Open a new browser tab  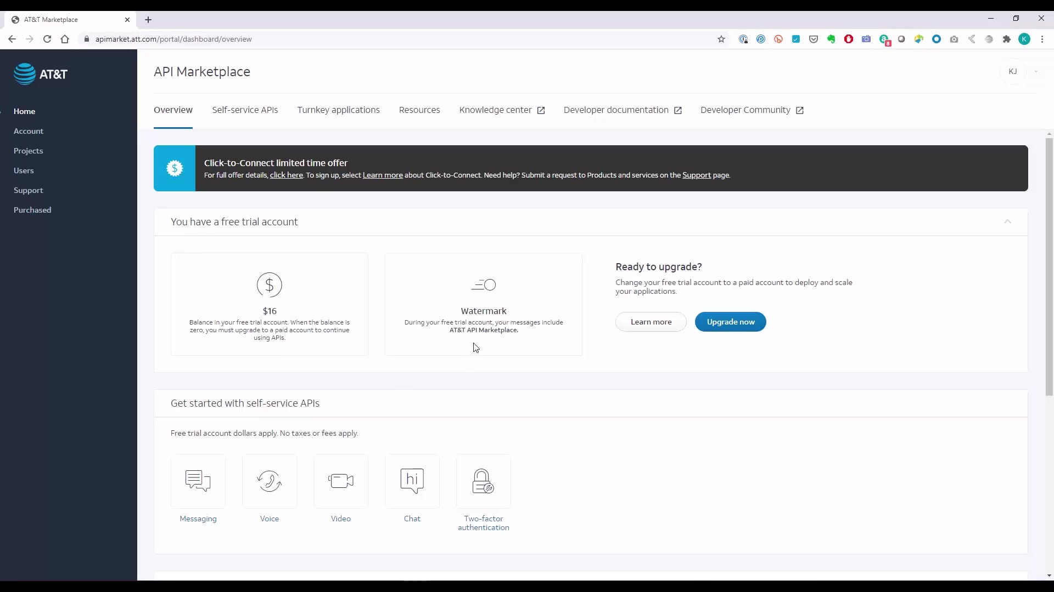148,20
